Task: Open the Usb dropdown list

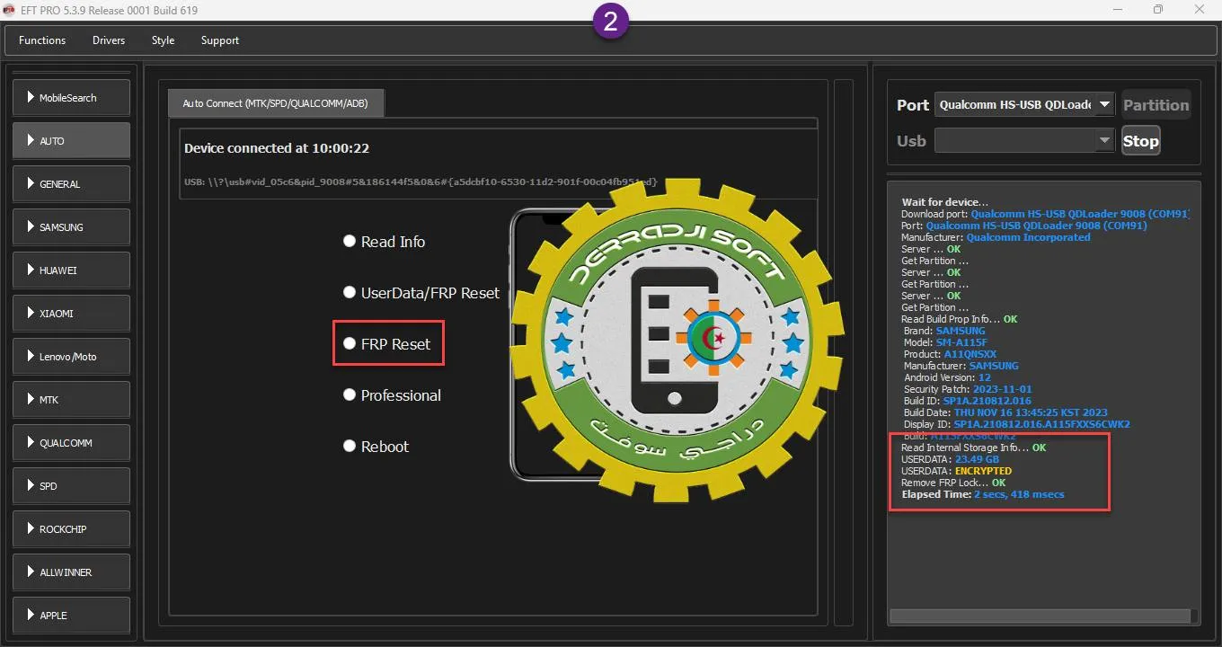Action: point(1105,141)
